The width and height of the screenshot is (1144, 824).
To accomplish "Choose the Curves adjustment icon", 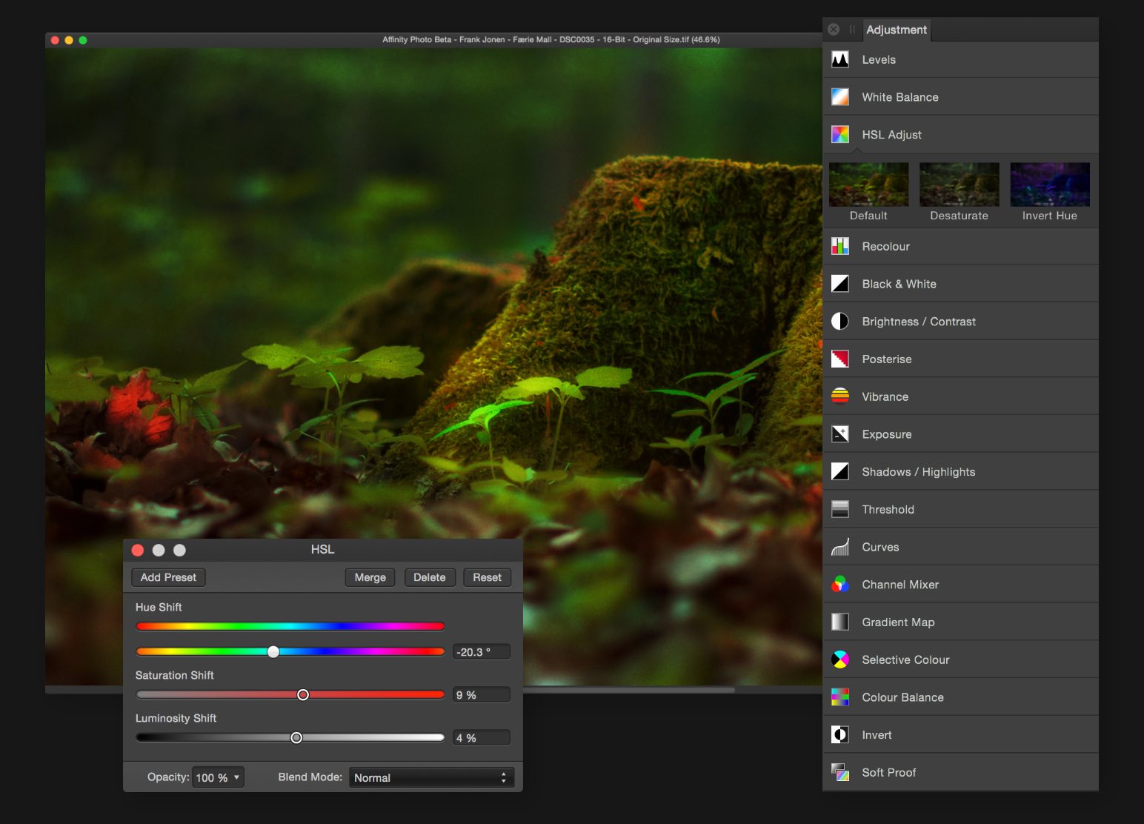I will click(839, 547).
